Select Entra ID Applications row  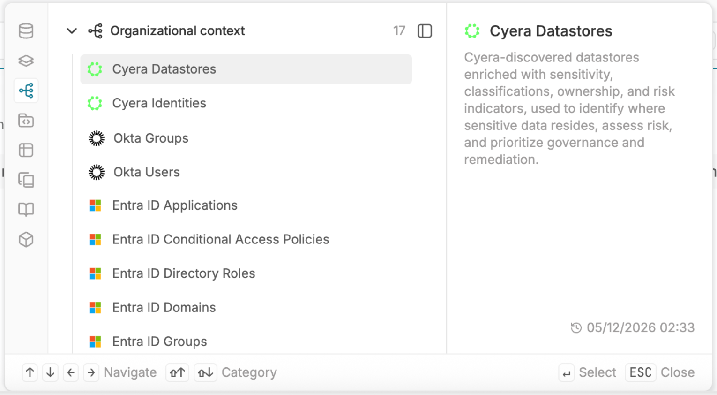pyautogui.click(x=246, y=205)
